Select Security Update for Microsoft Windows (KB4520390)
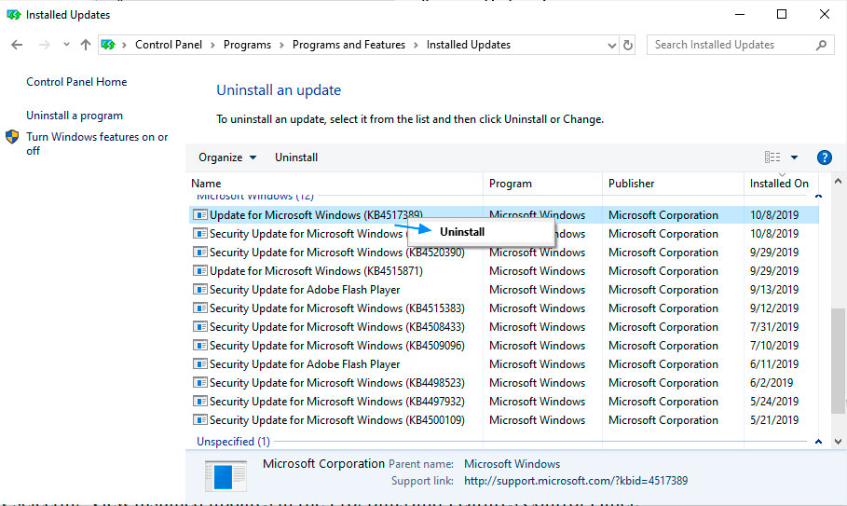This screenshot has width=847, height=506. pyautogui.click(x=504, y=253)
